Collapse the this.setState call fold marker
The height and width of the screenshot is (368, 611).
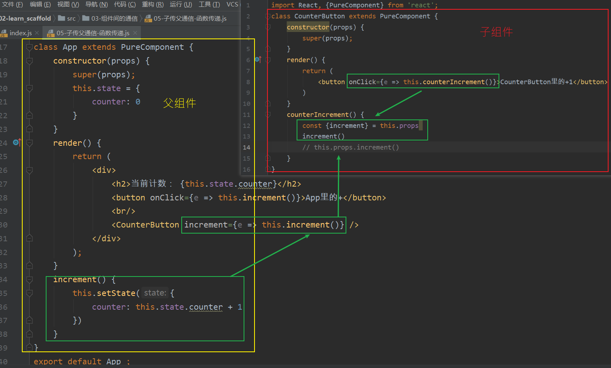click(29, 293)
